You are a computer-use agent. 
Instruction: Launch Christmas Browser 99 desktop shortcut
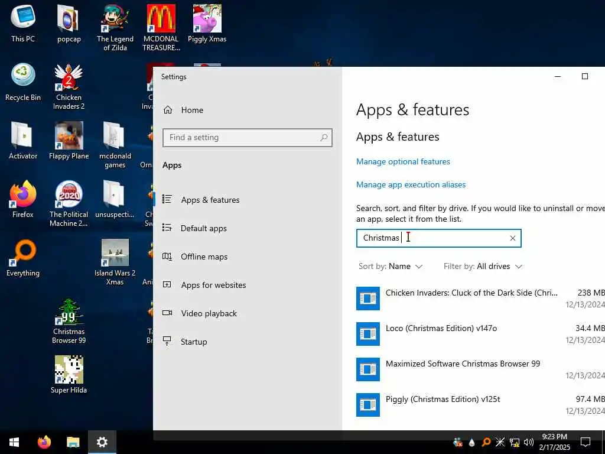(69, 321)
